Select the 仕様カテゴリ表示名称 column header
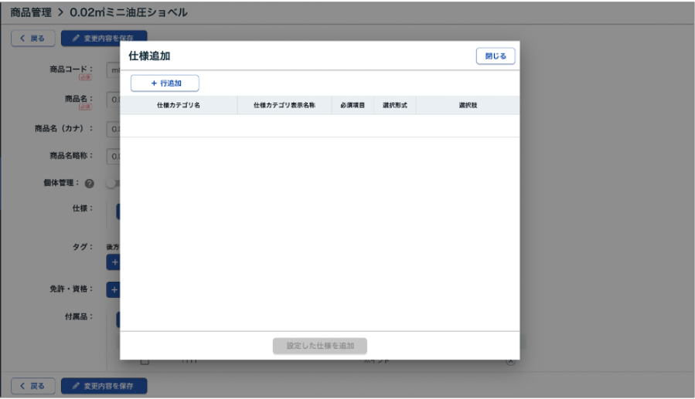 click(284, 105)
